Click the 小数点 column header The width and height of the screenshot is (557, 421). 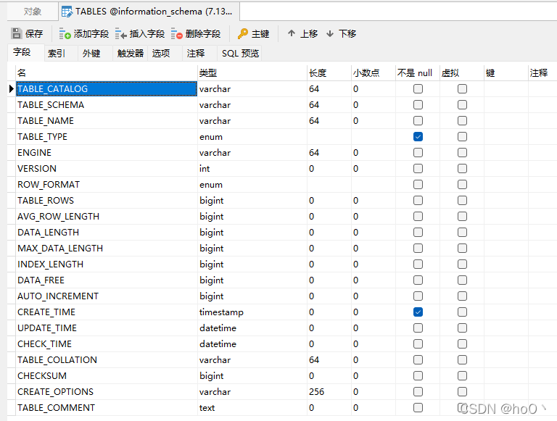pyautogui.click(x=374, y=72)
